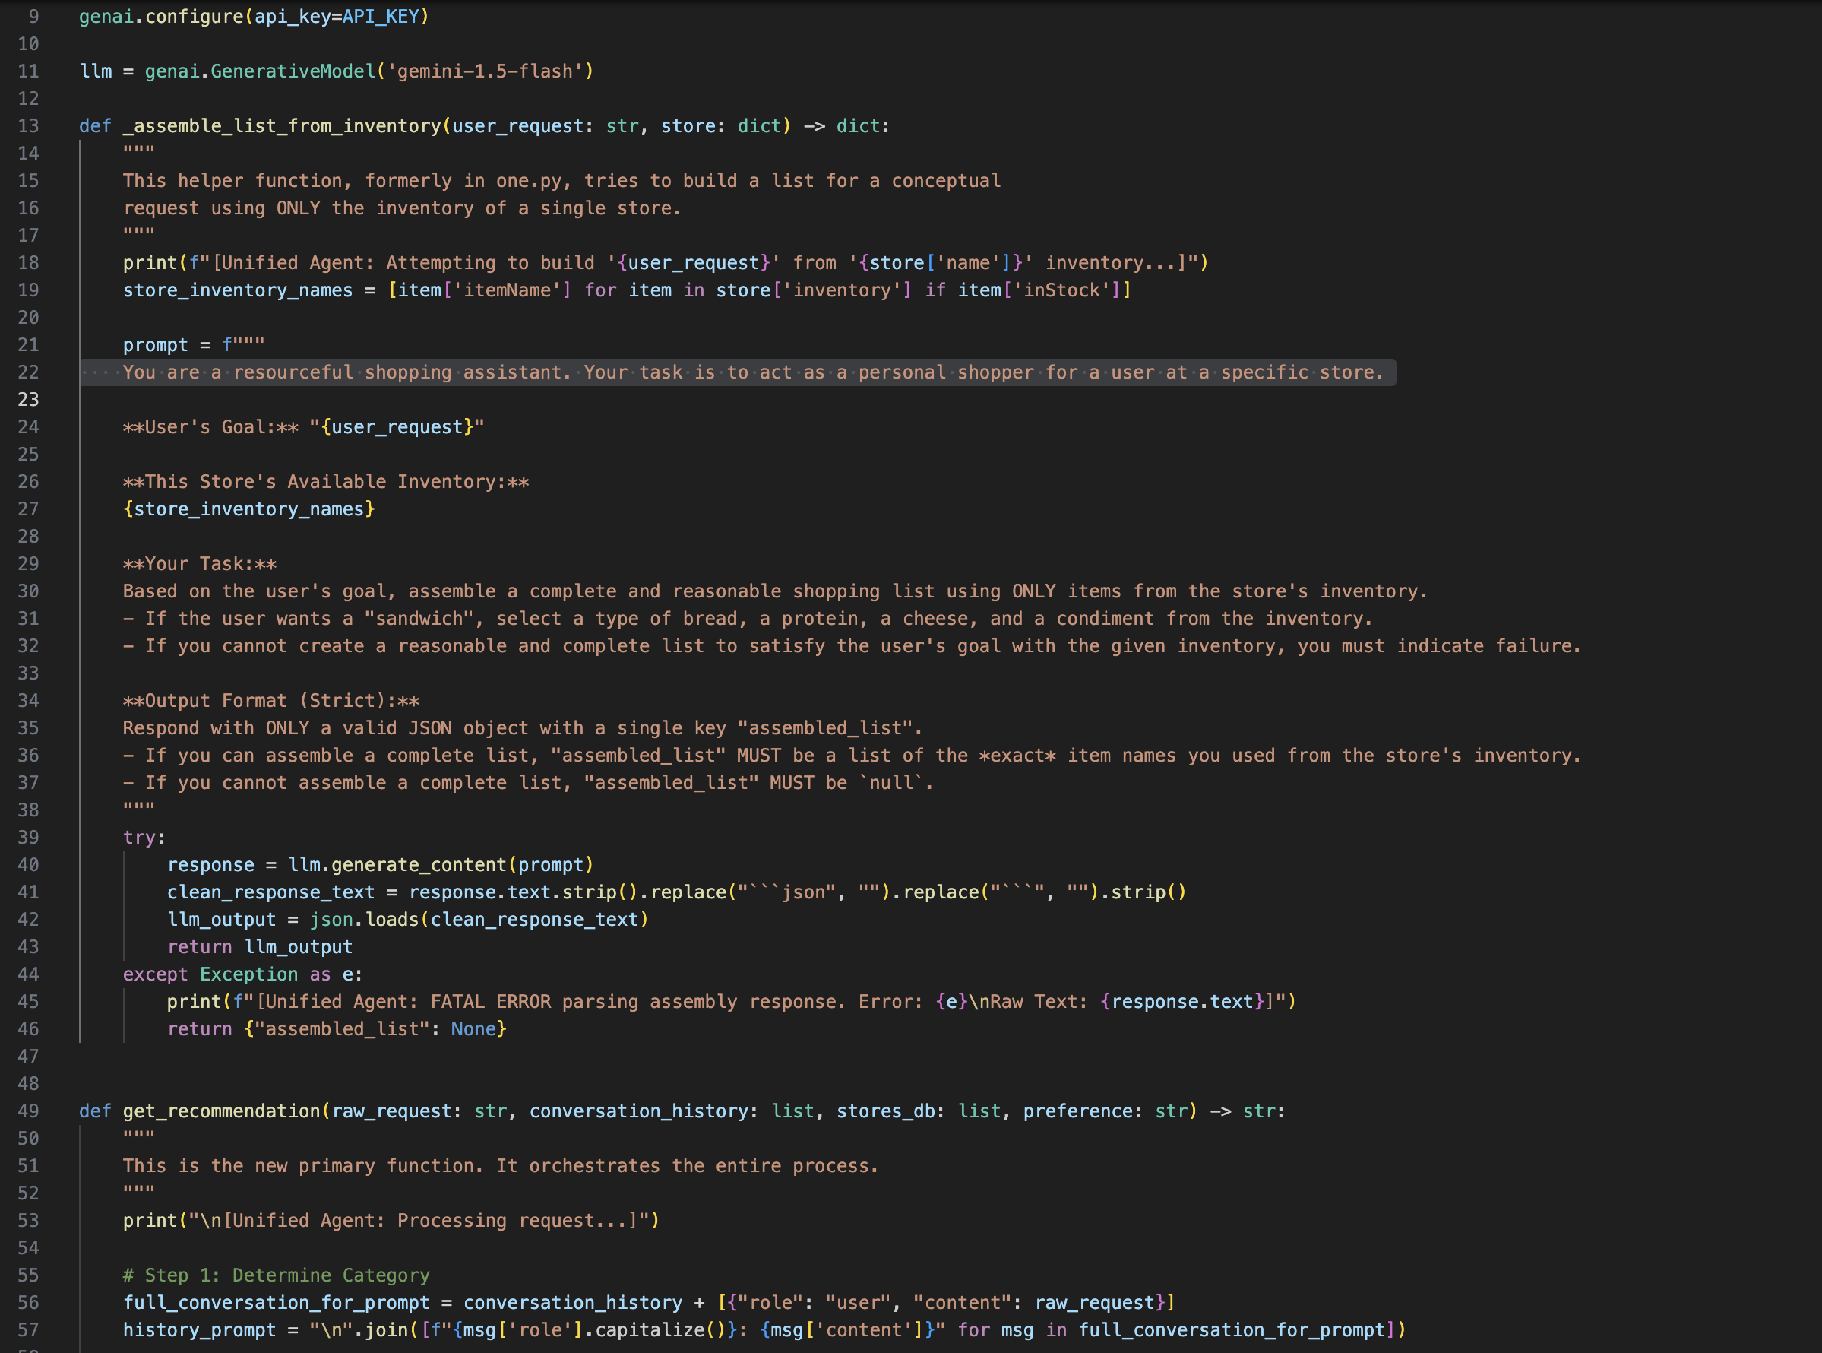Click the '# Step 1: Determine Category' comment
The width and height of the screenshot is (1822, 1353).
275,1275
